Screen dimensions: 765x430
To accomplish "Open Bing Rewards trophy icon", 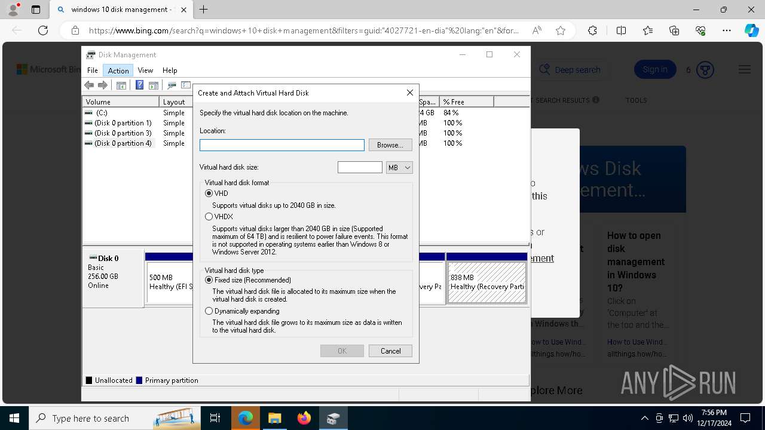I will click(x=705, y=70).
